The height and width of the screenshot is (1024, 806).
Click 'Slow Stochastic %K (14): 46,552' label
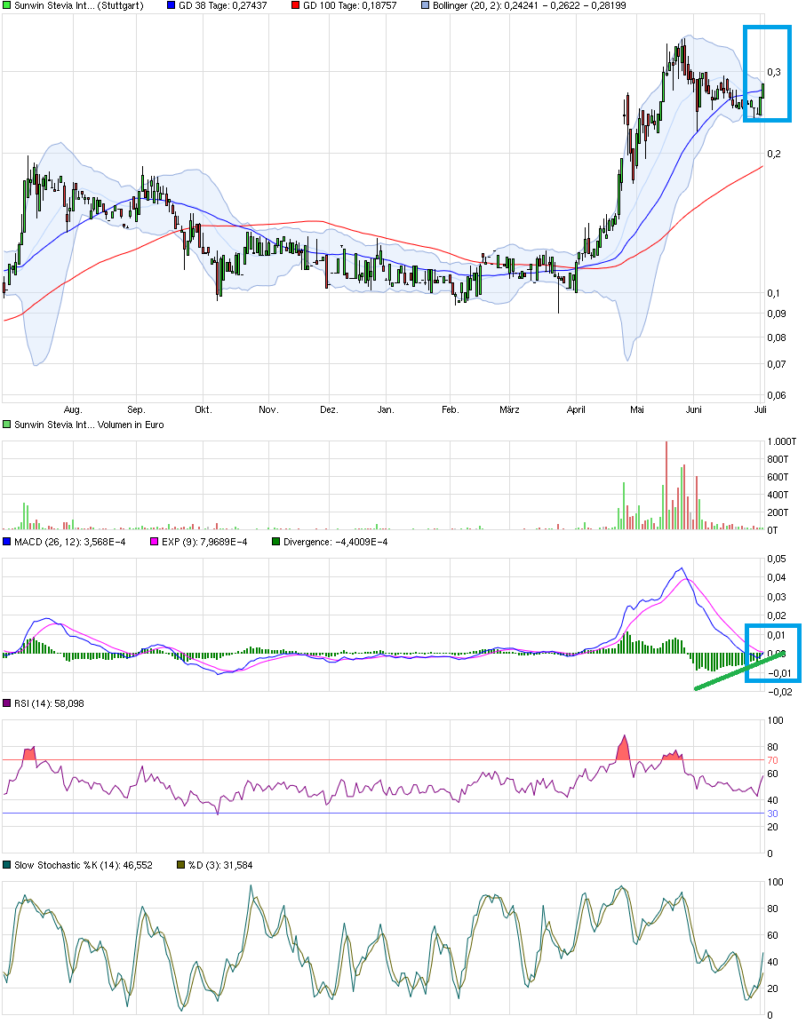point(83,865)
